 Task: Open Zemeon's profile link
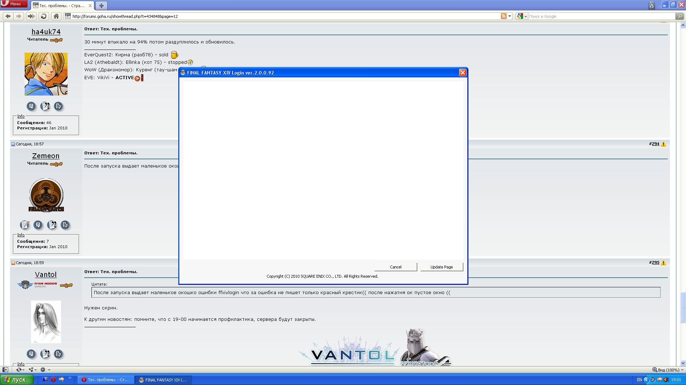(46, 156)
